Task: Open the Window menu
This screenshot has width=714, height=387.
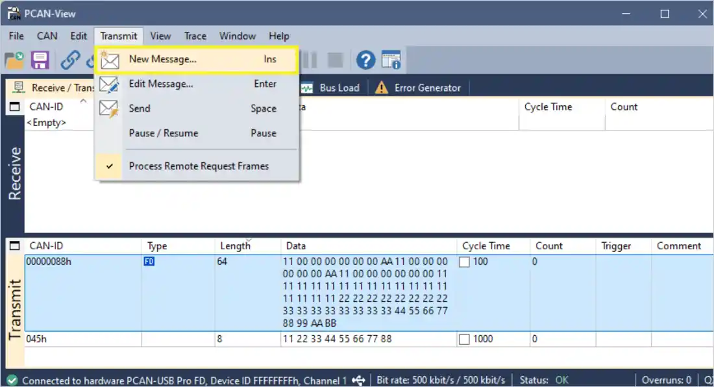Action: click(237, 36)
